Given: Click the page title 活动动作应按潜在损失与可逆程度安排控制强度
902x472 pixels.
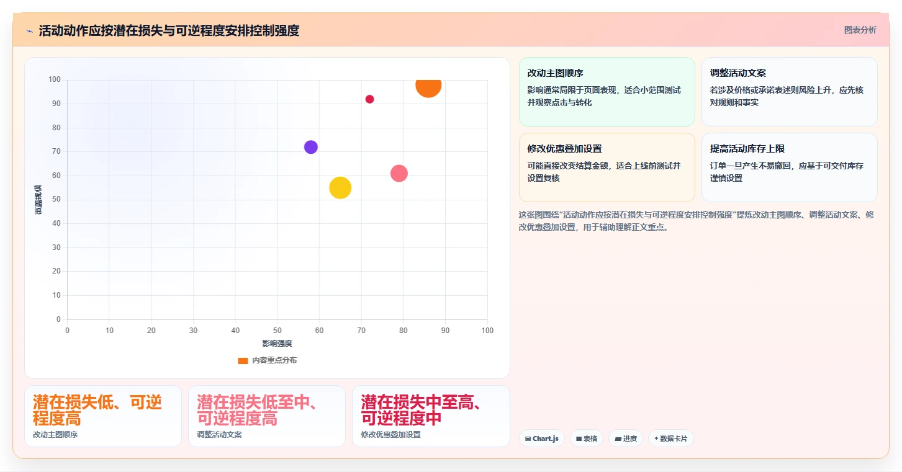Looking at the screenshot, I should (169, 31).
